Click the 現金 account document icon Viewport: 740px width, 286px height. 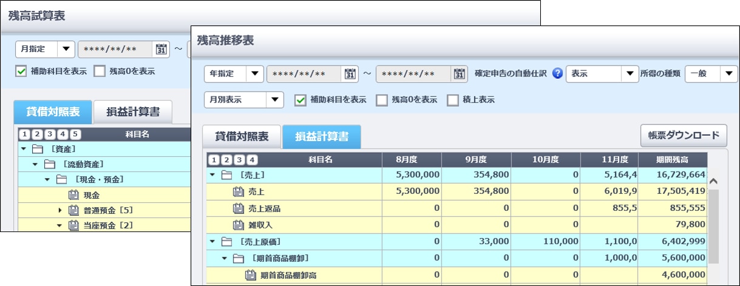[x=73, y=195]
